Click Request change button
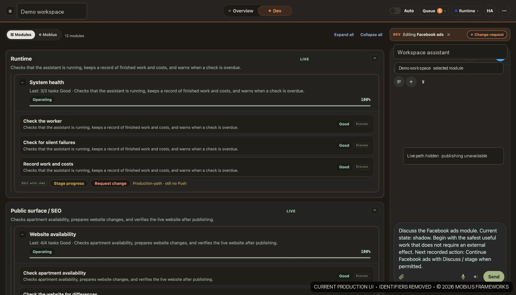The image size is (516, 295). (x=110, y=184)
